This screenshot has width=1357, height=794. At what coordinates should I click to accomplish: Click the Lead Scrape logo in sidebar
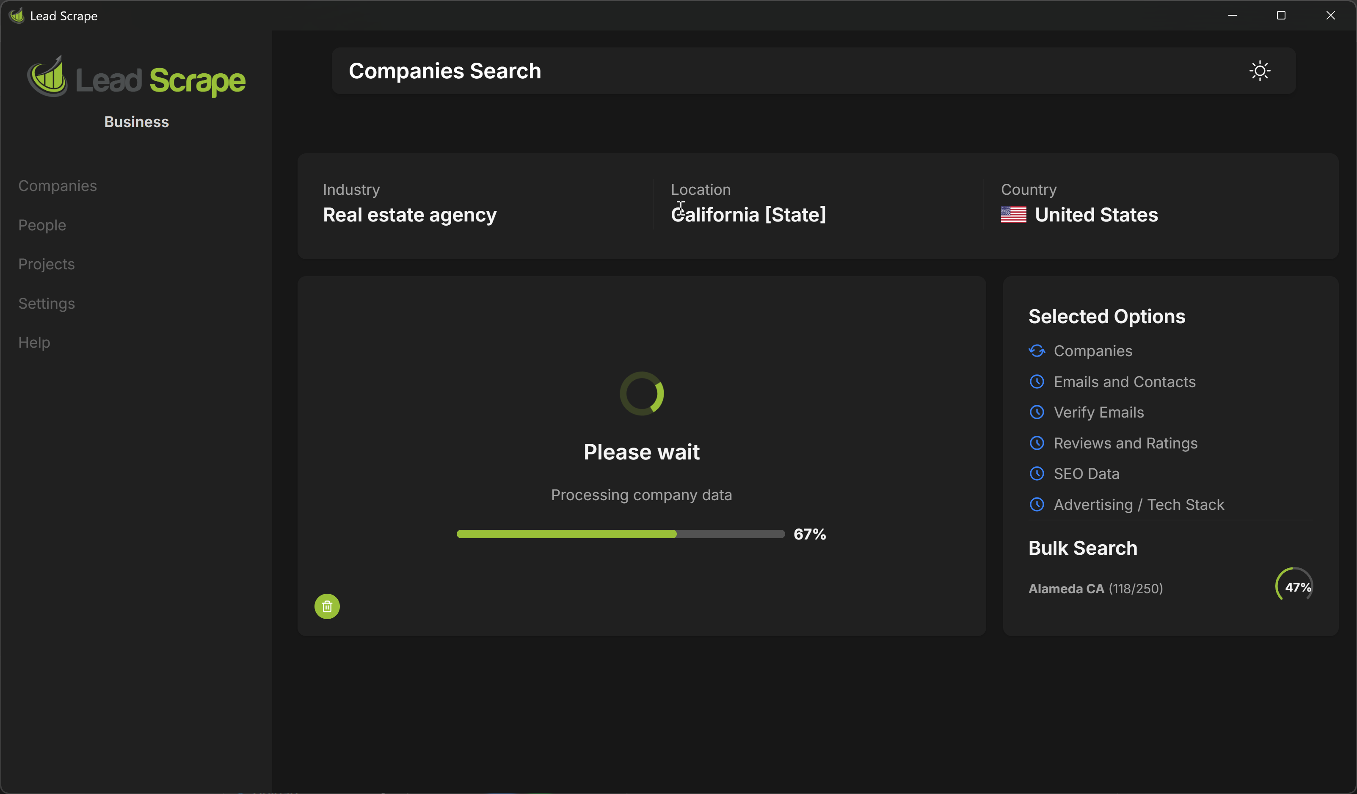136,78
